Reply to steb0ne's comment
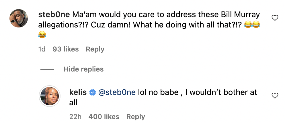Image resolution: width=285 pixels, height=123 pixels. pyautogui.click(x=95, y=49)
